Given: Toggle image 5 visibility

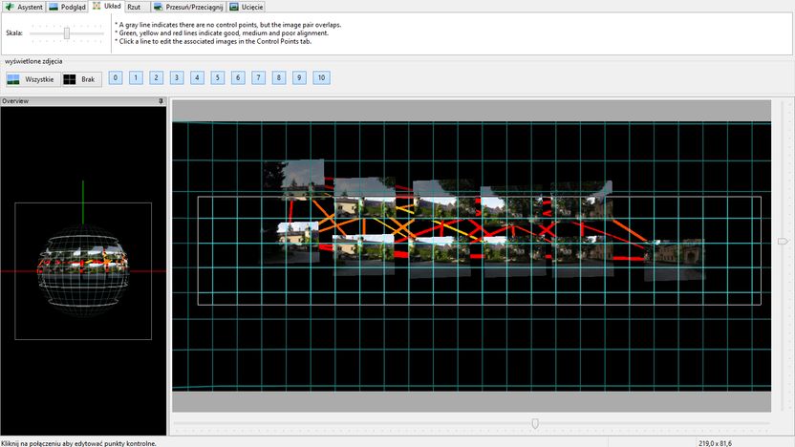Looking at the screenshot, I should tap(218, 77).
